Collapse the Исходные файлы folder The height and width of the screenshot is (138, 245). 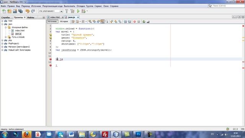coord(6,27)
